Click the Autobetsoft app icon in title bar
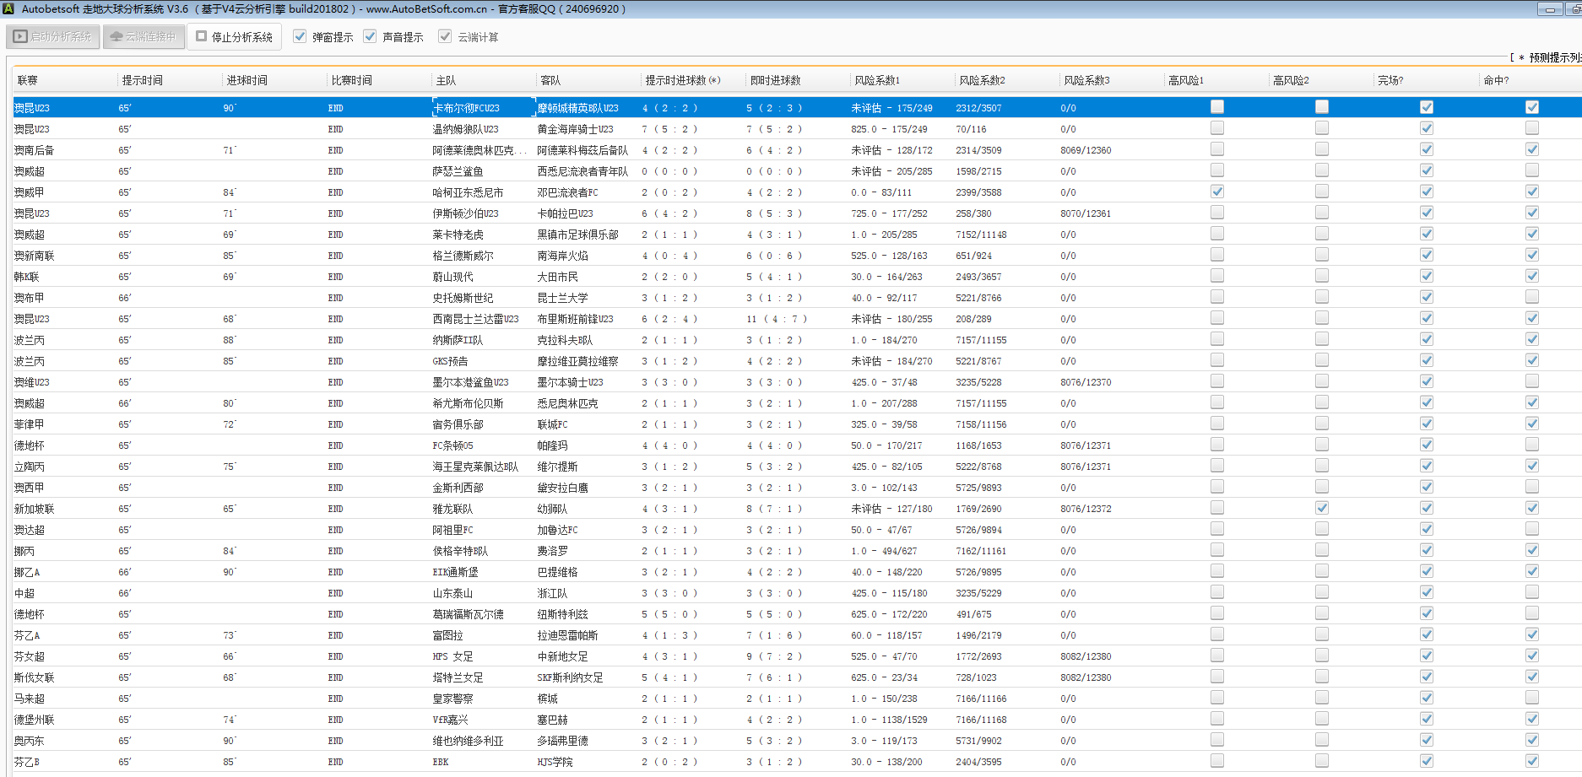This screenshot has height=777, width=1582. pyautogui.click(x=9, y=9)
